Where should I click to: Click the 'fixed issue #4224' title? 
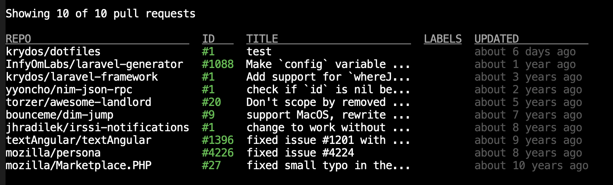pos(300,153)
